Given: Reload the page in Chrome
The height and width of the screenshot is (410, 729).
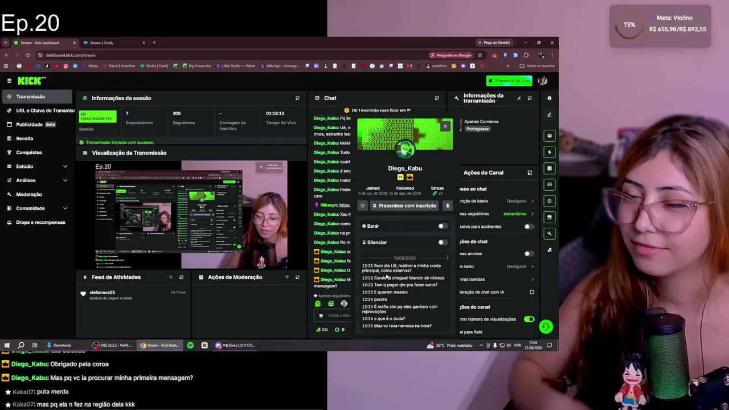Looking at the screenshot, I should pyautogui.click(x=27, y=55).
